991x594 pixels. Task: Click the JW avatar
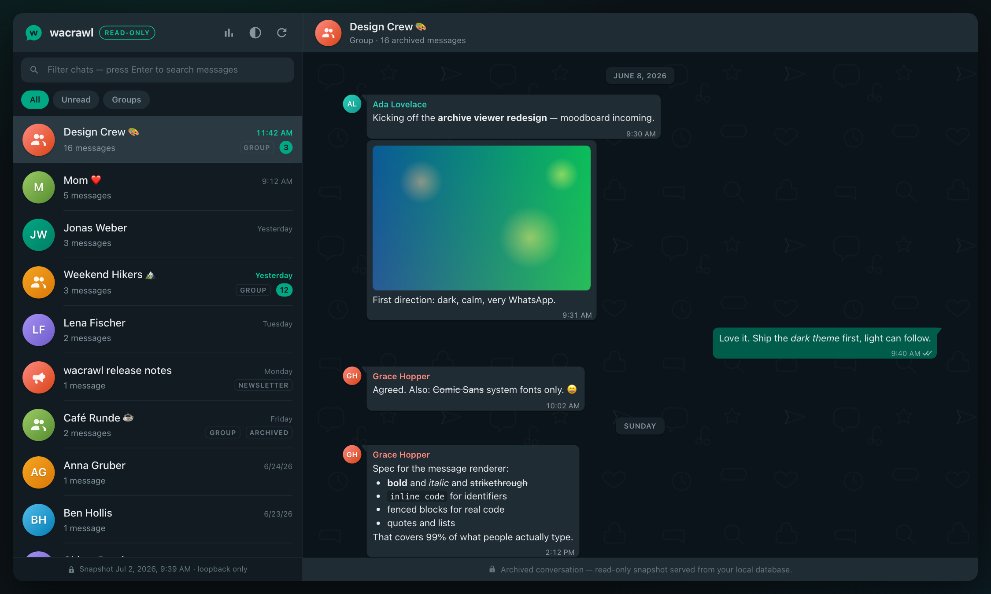(x=39, y=235)
